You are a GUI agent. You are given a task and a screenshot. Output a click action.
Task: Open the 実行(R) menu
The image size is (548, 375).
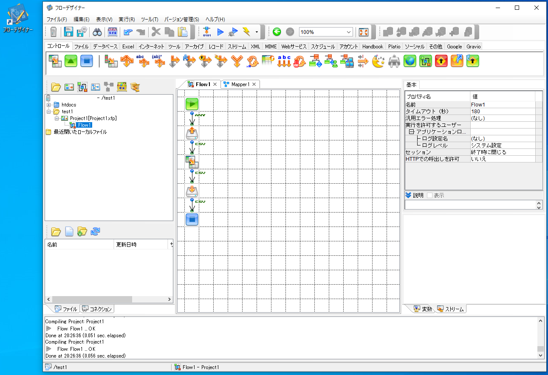[x=127, y=20]
